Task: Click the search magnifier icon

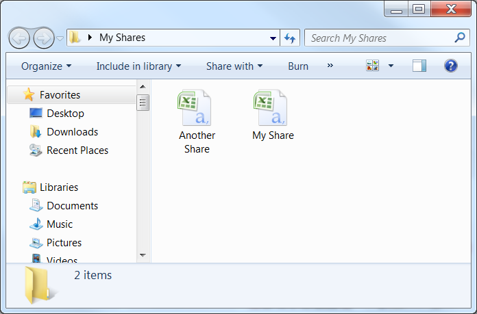Action: tap(460, 38)
